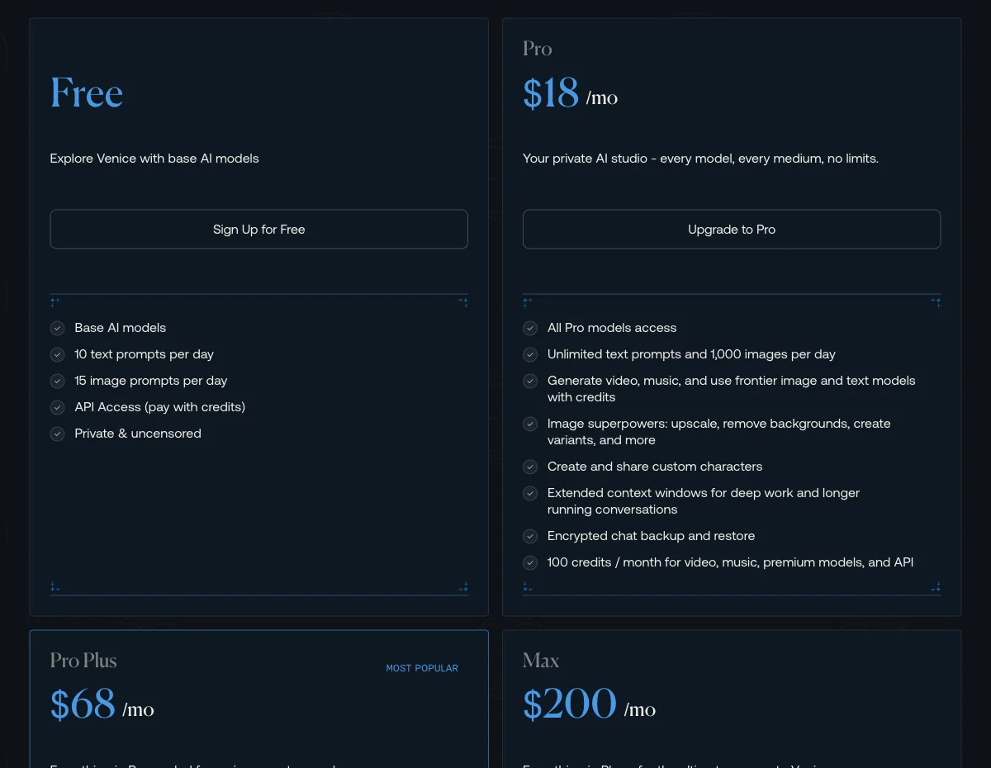This screenshot has height=768, width=991.
Task: Click 'All Pro models access' text
Action: click(612, 328)
